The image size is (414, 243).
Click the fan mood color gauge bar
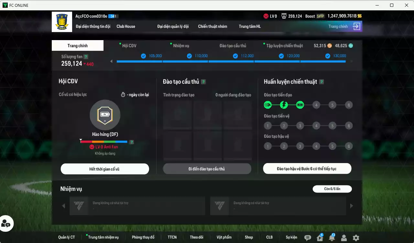104,142
